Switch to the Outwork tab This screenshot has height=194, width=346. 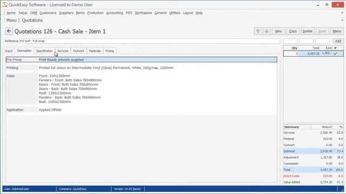point(78,51)
